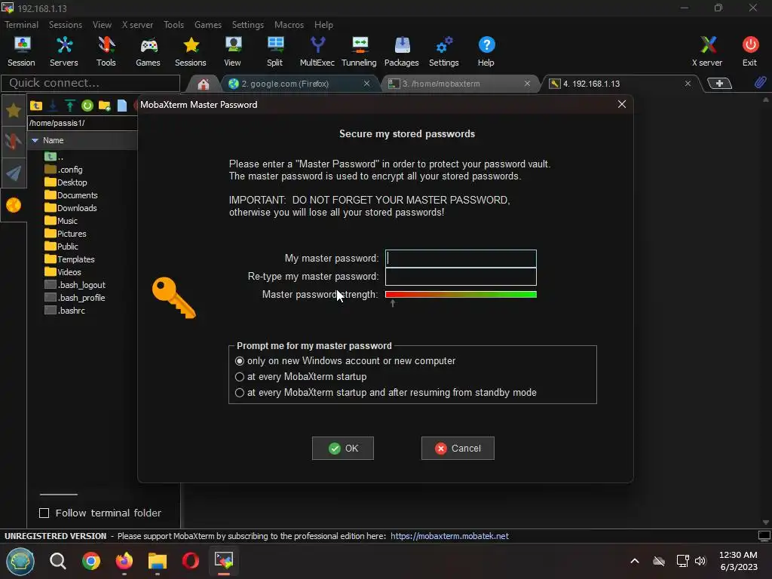The height and width of the screenshot is (579, 772).
Task: Click the Sftp refresh green icon
Action: 87,106
